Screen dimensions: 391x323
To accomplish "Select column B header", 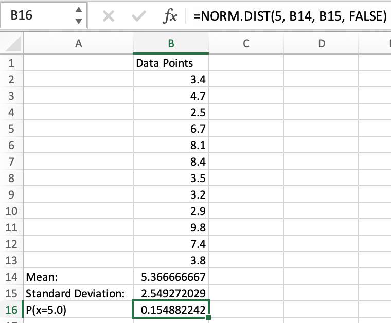I will pyautogui.click(x=171, y=44).
